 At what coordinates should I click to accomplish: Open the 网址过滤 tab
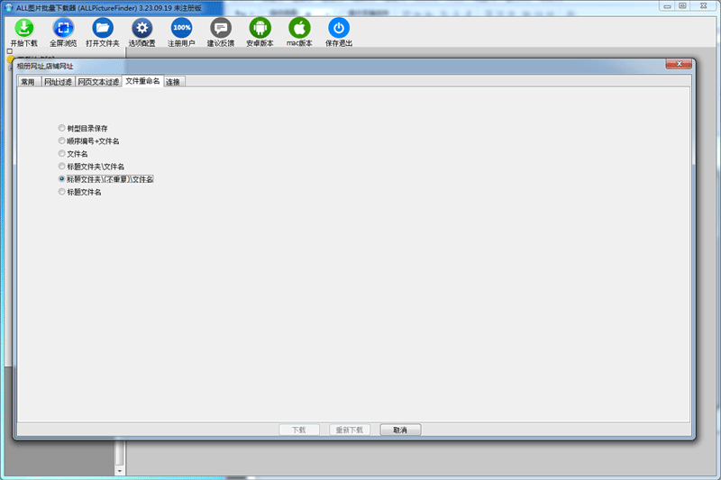point(59,82)
